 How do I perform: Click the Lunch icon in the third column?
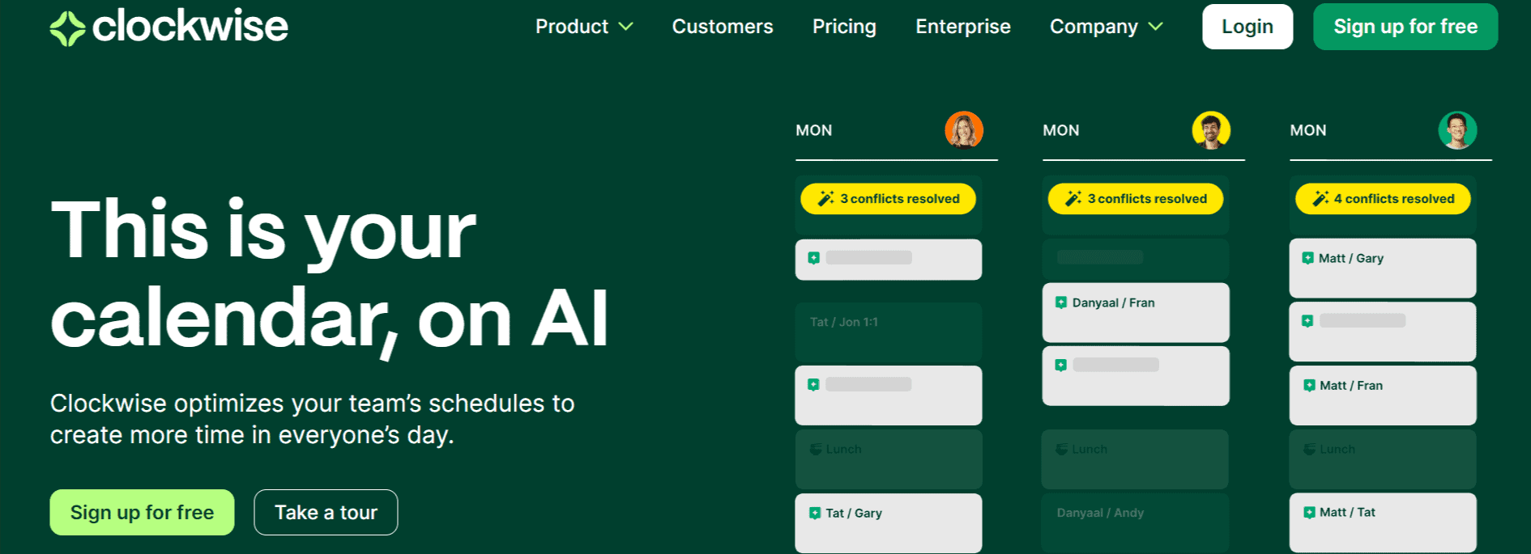tap(1309, 449)
